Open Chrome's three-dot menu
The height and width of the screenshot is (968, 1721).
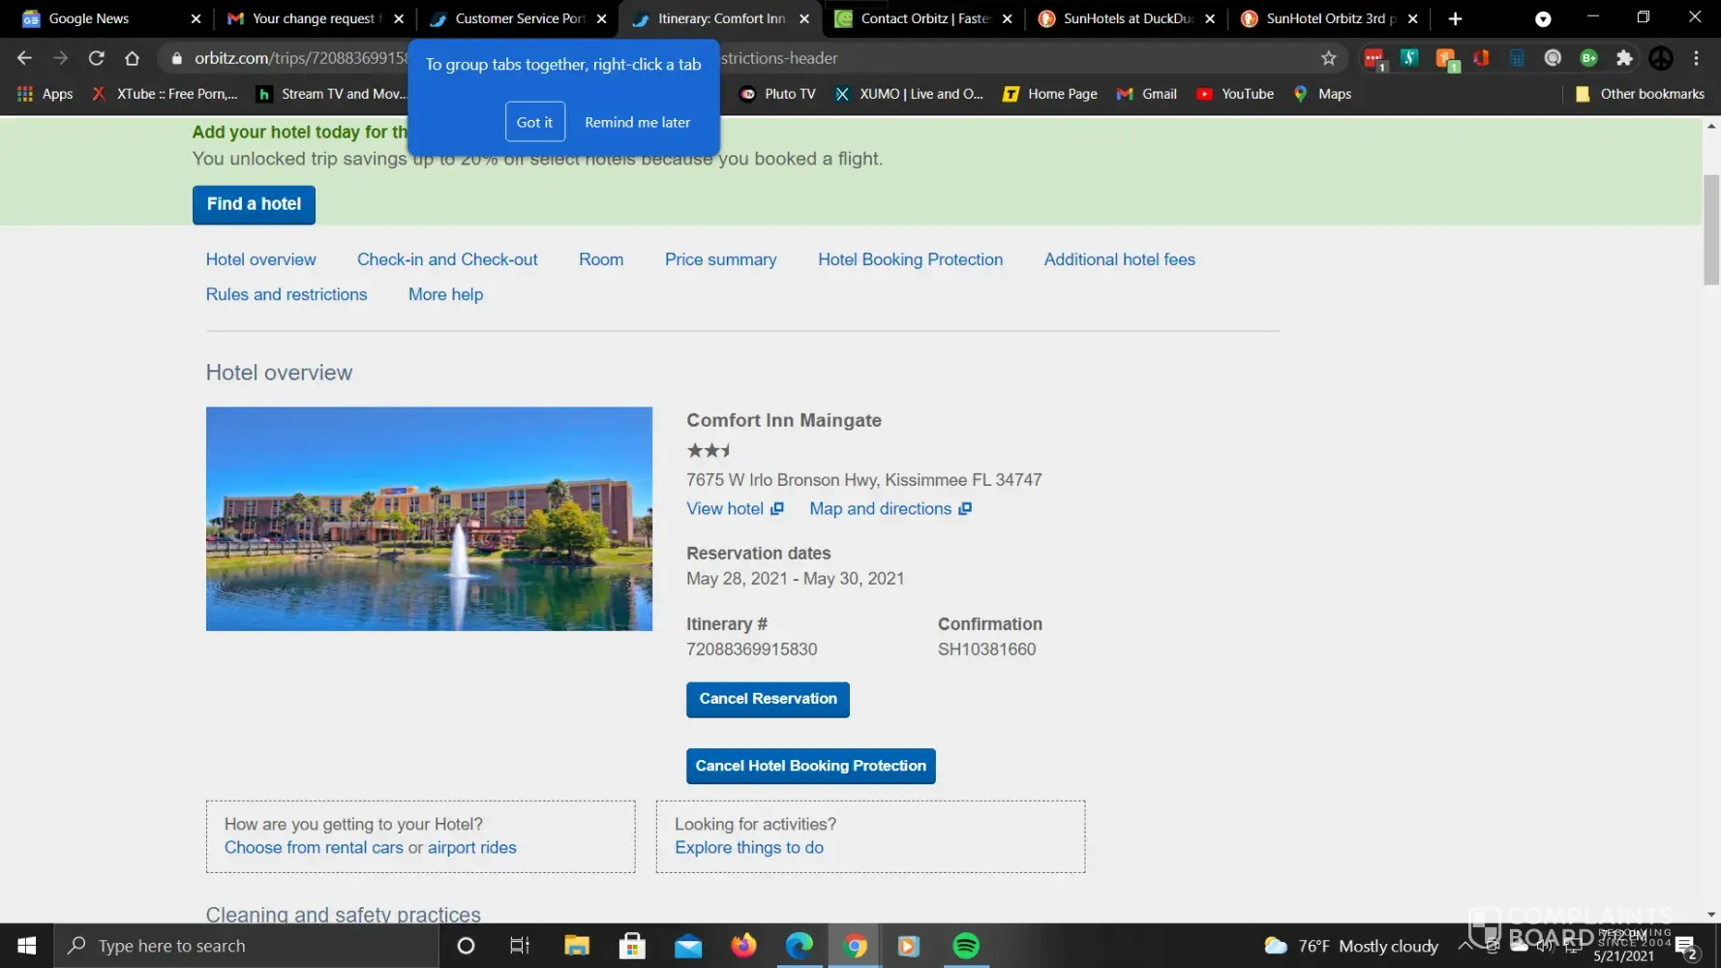tap(1696, 58)
